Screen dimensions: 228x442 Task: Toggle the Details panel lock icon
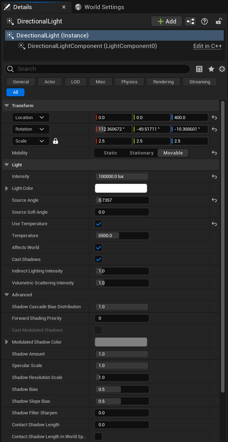click(x=219, y=21)
